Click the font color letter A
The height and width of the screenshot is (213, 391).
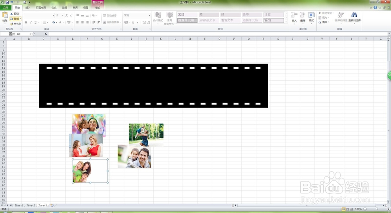tap(60, 22)
